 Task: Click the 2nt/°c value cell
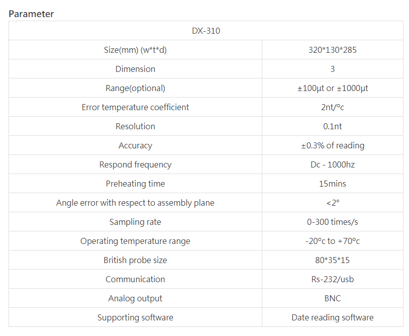[x=332, y=107]
